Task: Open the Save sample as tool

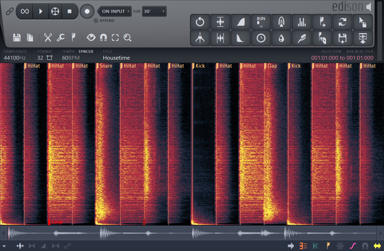Action: pyautogui.click(x=343, y=38)
